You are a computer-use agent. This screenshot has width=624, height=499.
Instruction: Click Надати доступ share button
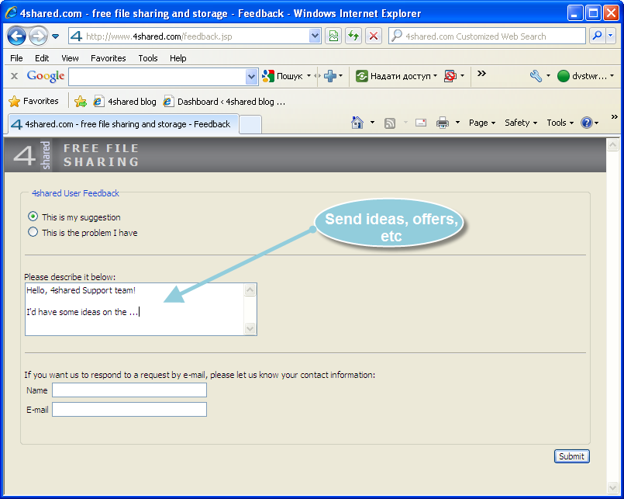pos(393,76)
